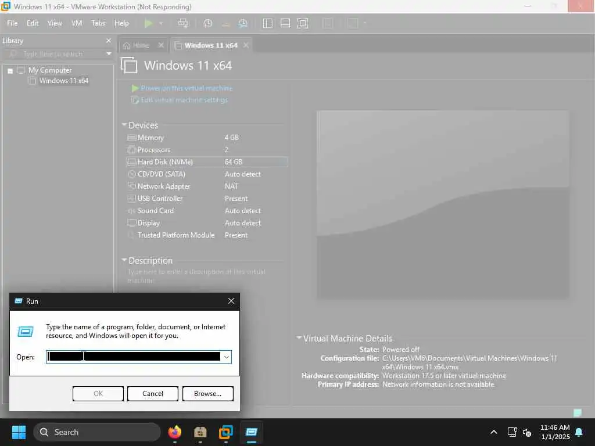Click the Revert to Snapshot icon
Screen dimensions: 595x446
pyautogui.click(x=225, y=23)
